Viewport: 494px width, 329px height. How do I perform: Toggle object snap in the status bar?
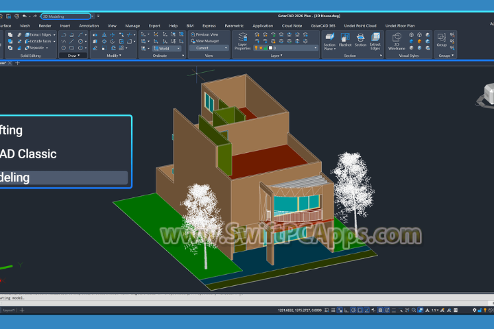point(360,310)
